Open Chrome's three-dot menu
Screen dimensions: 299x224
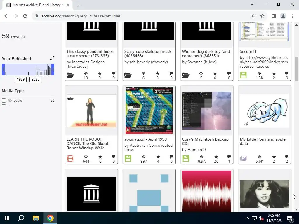293,16
